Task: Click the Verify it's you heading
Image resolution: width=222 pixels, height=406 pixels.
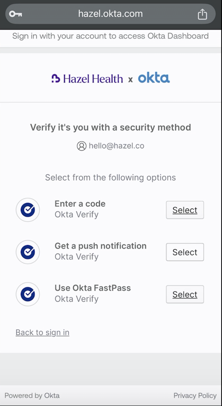Action: (x=110, y=128)
